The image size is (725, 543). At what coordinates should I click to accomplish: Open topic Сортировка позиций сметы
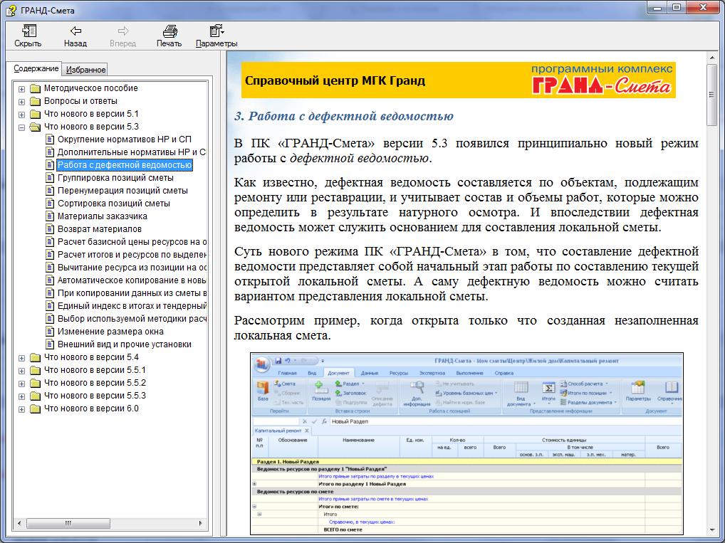114,204
